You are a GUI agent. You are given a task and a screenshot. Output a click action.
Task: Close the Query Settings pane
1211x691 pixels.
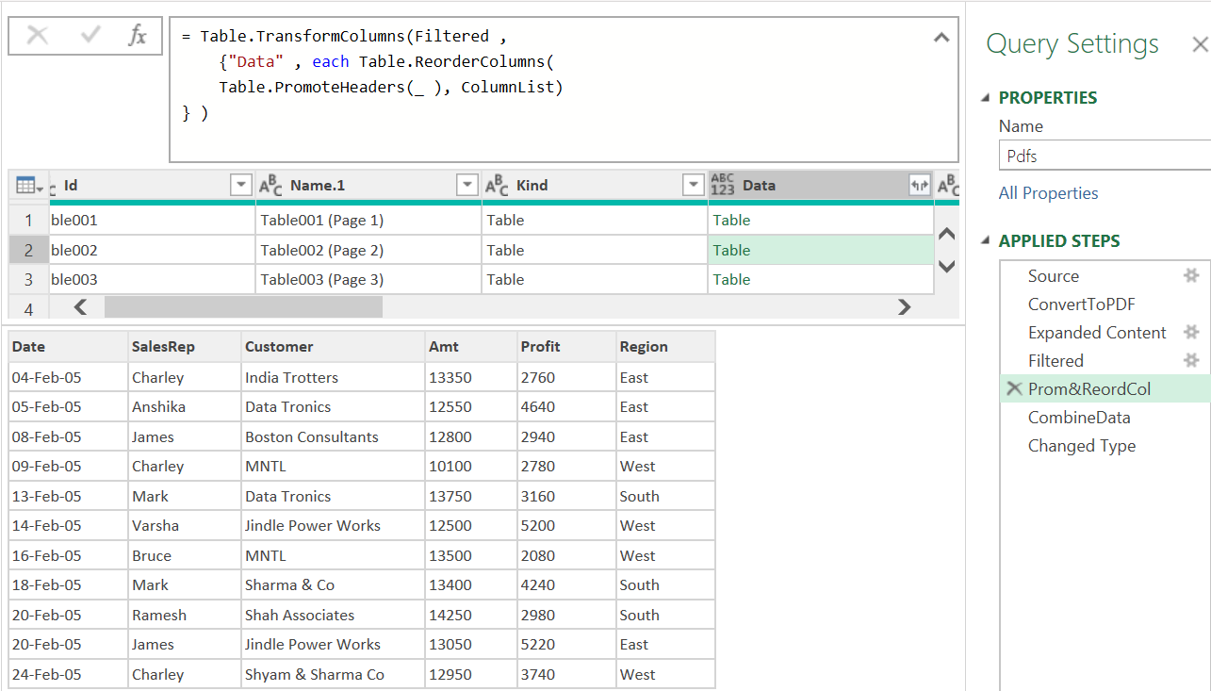coord(1200,44)
